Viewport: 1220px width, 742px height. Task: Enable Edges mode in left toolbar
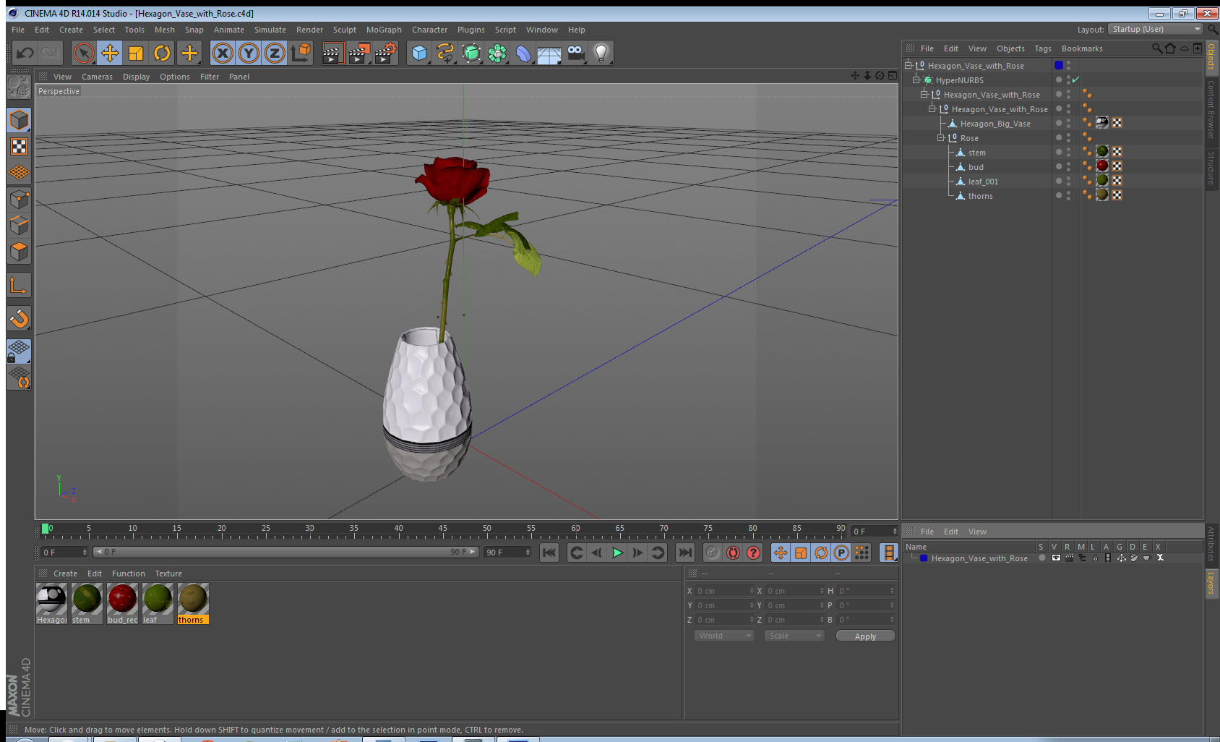pyautogui.click(x=19, y=226)
